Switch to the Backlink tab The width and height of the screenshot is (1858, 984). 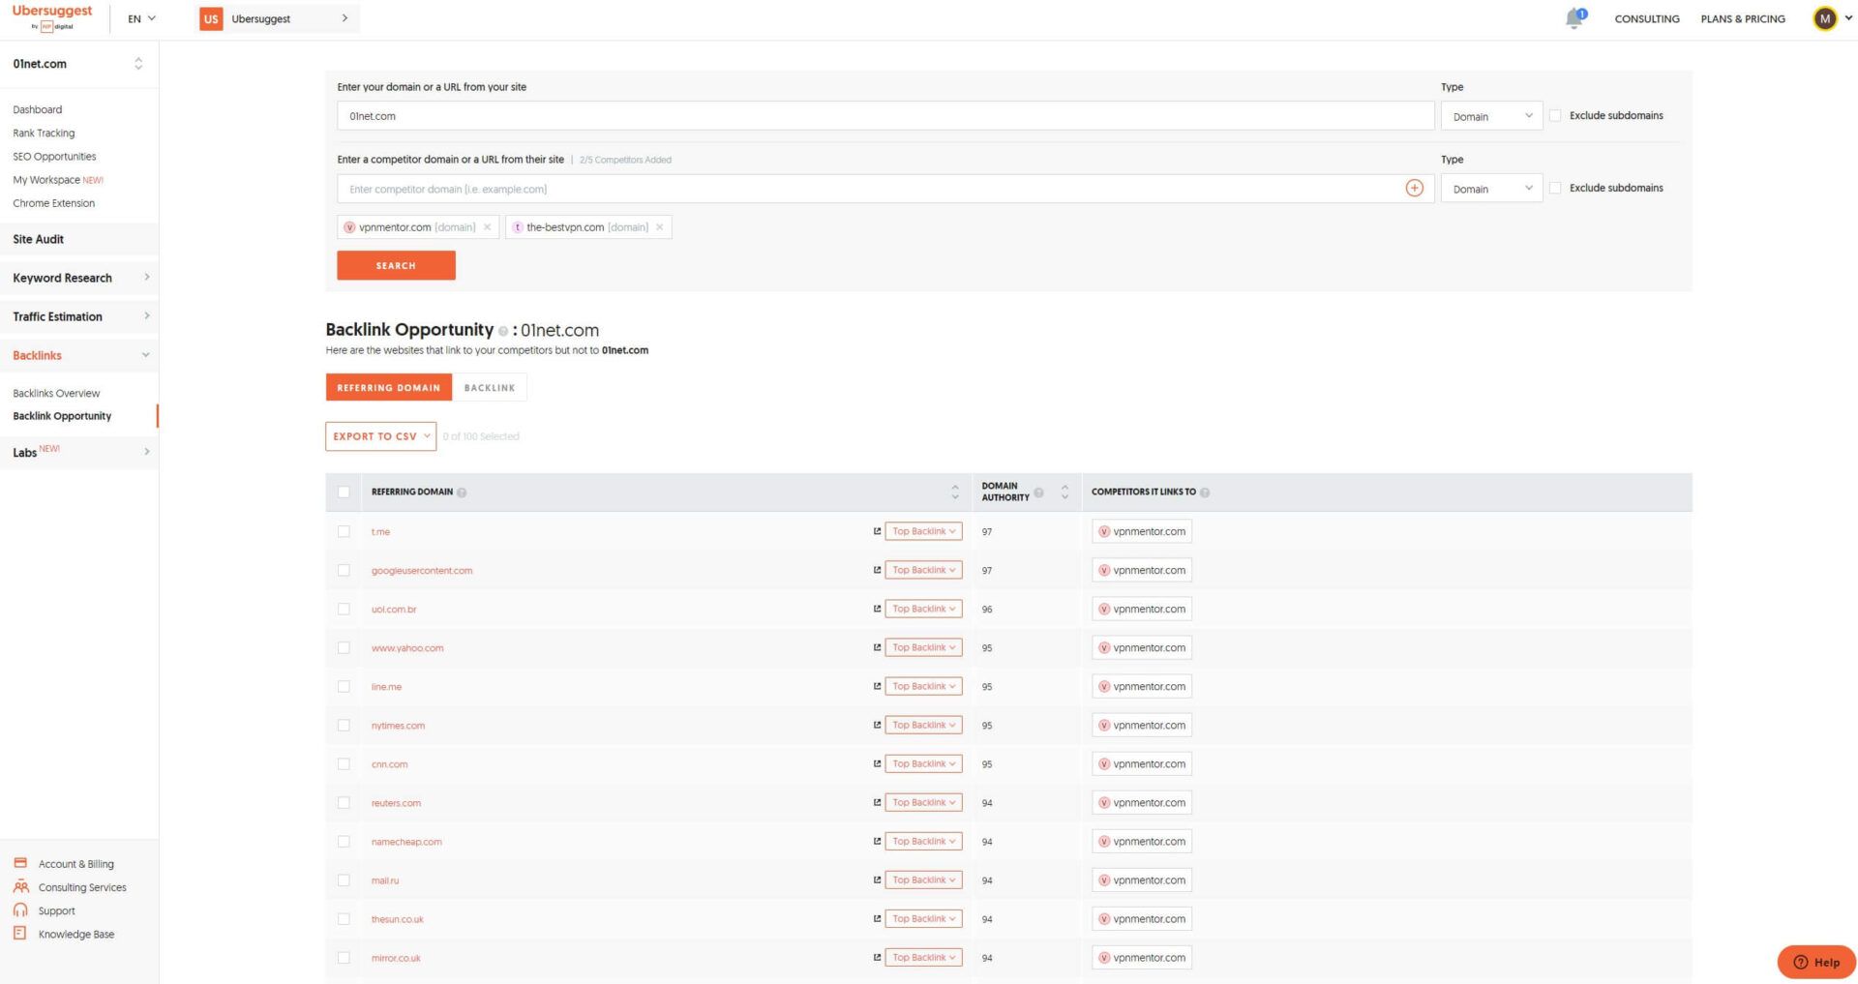490,387
